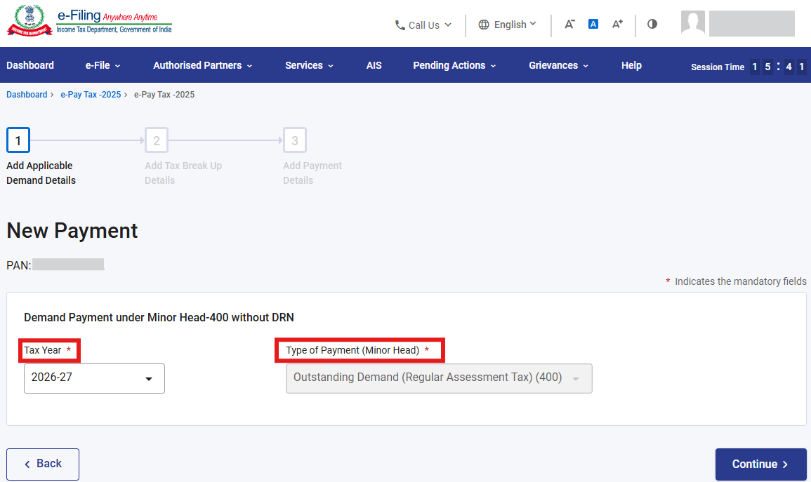The image size is (811, 482).
Task: Click the decrease font size icon
Action: (569, 24)
